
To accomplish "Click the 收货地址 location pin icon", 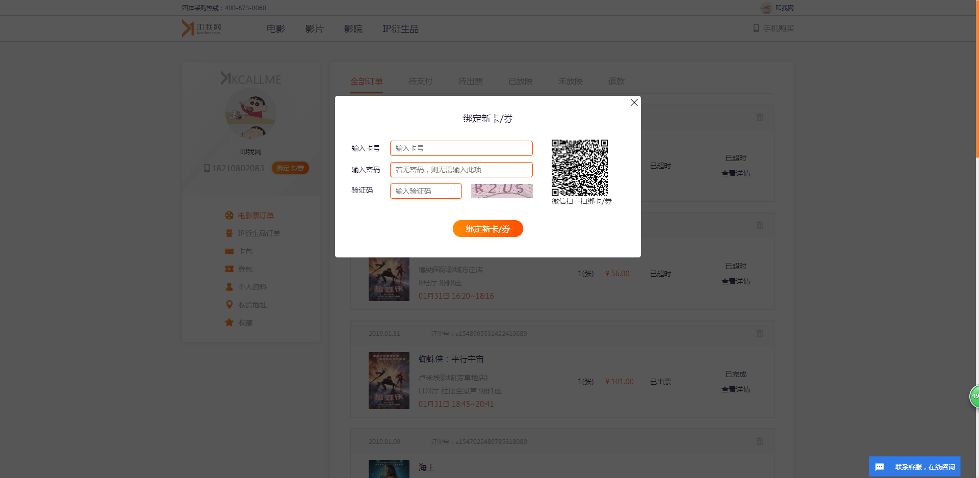I will [x=229, y=305].
